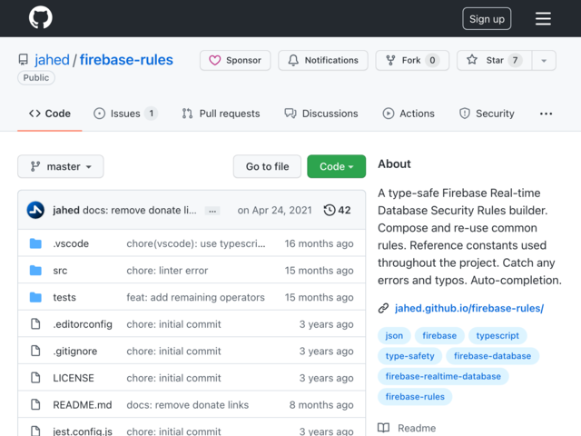This screenshot has height=436, width=581.
Task: Visit the jahed.github.io/firebase-rules/ link
Action: point(469,308)
